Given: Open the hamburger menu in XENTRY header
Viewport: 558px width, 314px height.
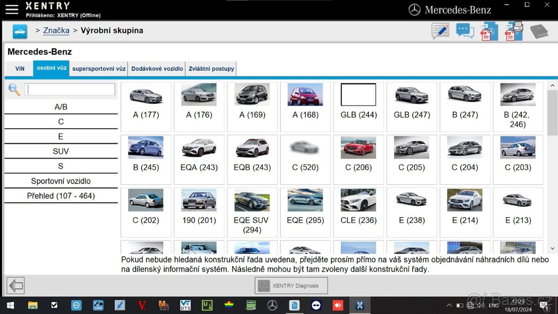Looking at the screenshot, I should 12,9.
